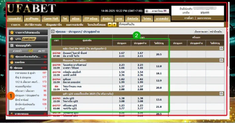Screen dimensions: 235x123
Task: Click the no-goal odds 20.8 in the live สด row
Action: coord(159,88)
